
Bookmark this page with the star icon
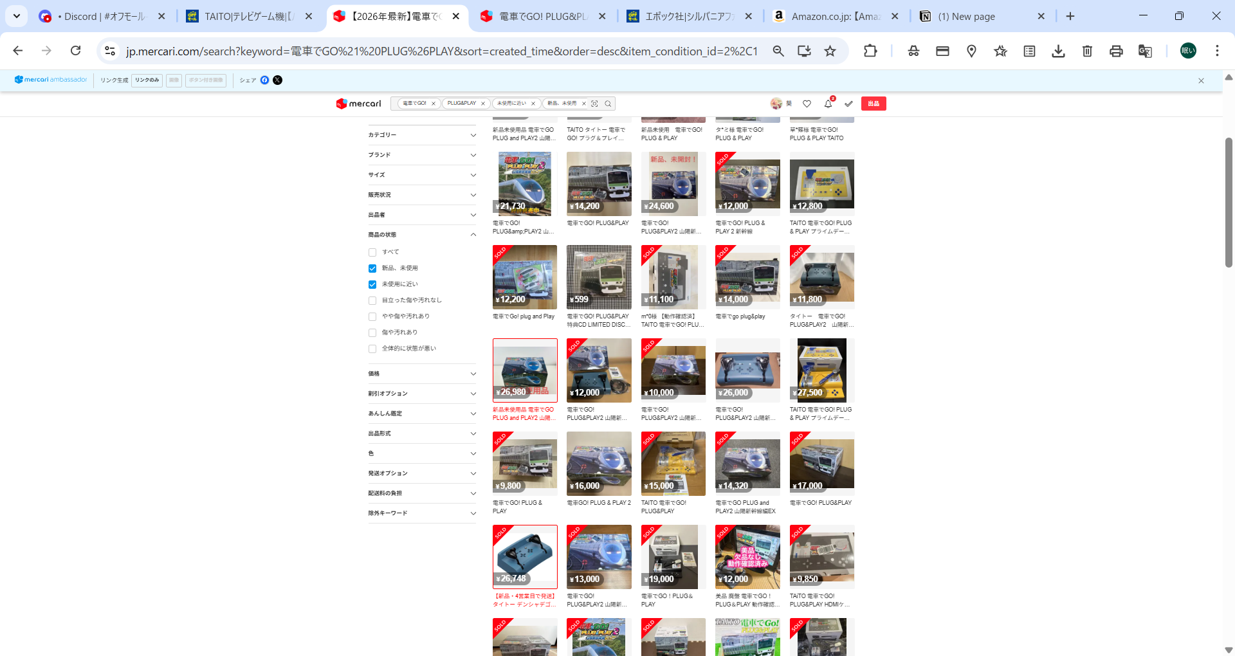(830, 51)
